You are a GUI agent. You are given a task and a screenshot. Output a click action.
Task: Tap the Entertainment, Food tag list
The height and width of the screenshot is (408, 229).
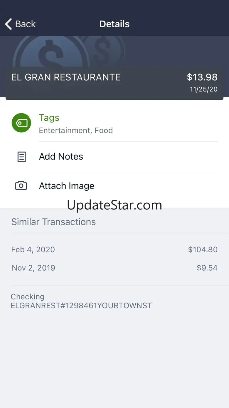pos(76,130)
